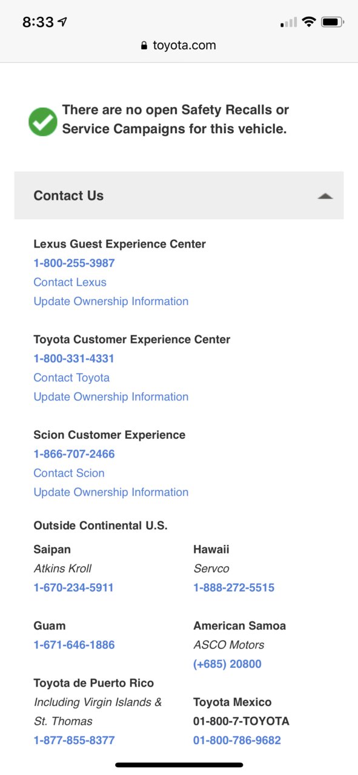Tap the home indicator bar
This screenshot has width=358, height=775.
(179, 765)
